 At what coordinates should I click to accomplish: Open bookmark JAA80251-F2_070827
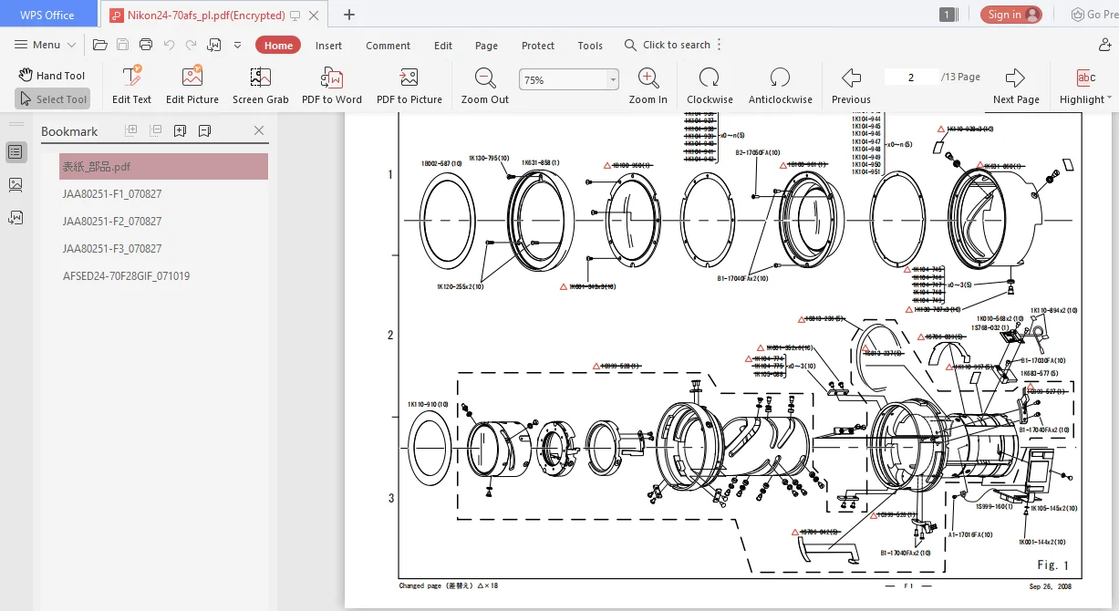tap(112, 222)
